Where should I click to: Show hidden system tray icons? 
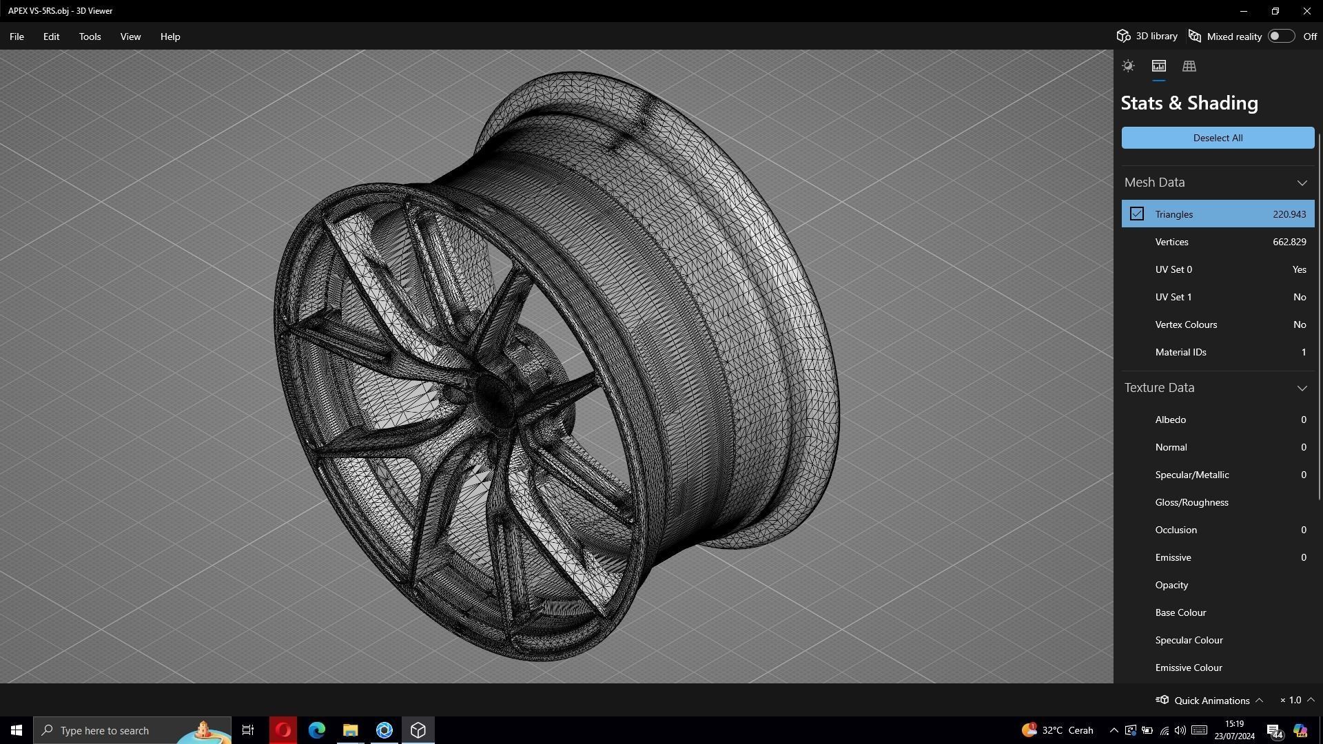1114,730
